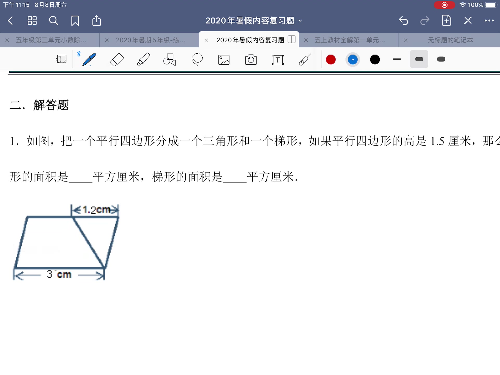Open split view from active tab
500x375 pixels.
coord(292,40)
